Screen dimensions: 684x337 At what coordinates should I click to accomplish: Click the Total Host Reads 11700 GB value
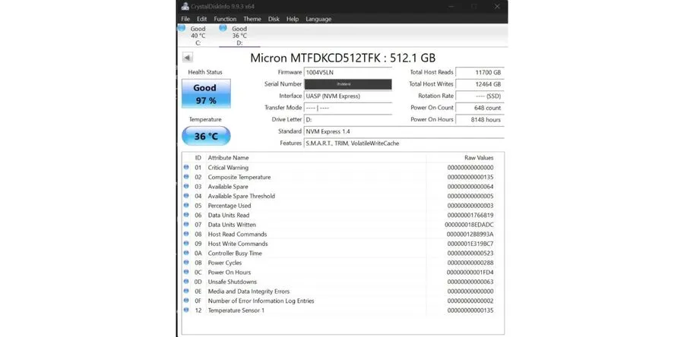pos(480,72)
